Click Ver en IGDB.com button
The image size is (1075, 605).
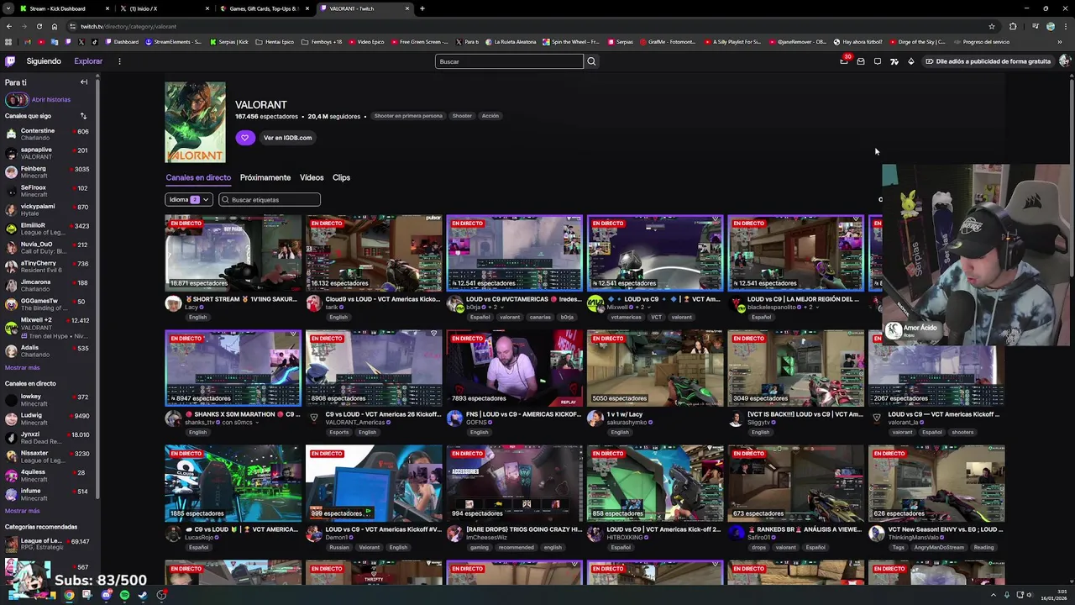(287, 138)
